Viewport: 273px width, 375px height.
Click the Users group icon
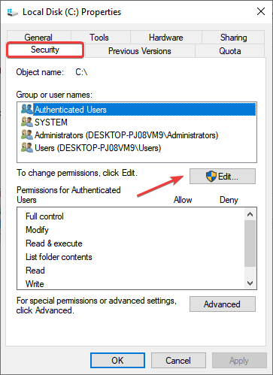(x=27, y=147)
